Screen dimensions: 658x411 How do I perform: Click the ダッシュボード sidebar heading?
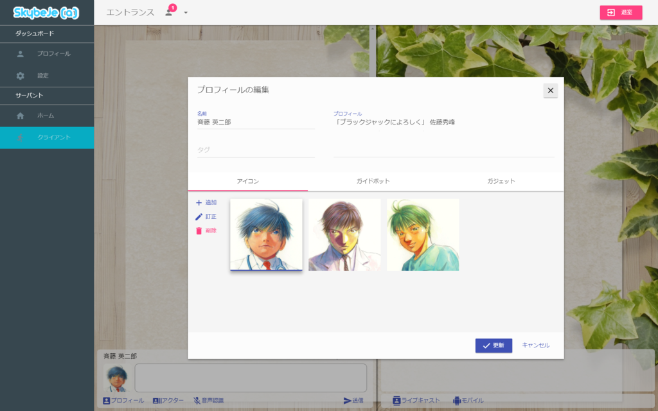pyautogui.click(x=35, y=33)
